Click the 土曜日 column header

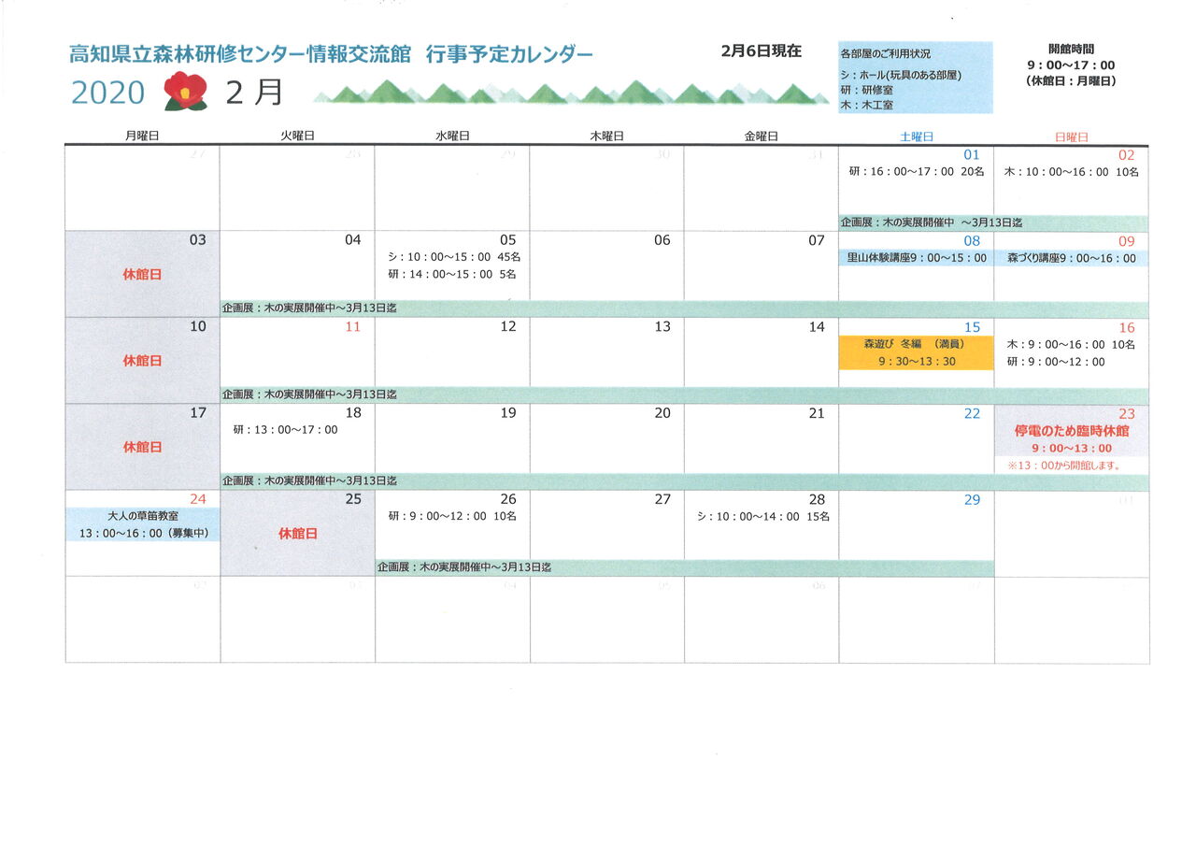click(x=917, y=136)
